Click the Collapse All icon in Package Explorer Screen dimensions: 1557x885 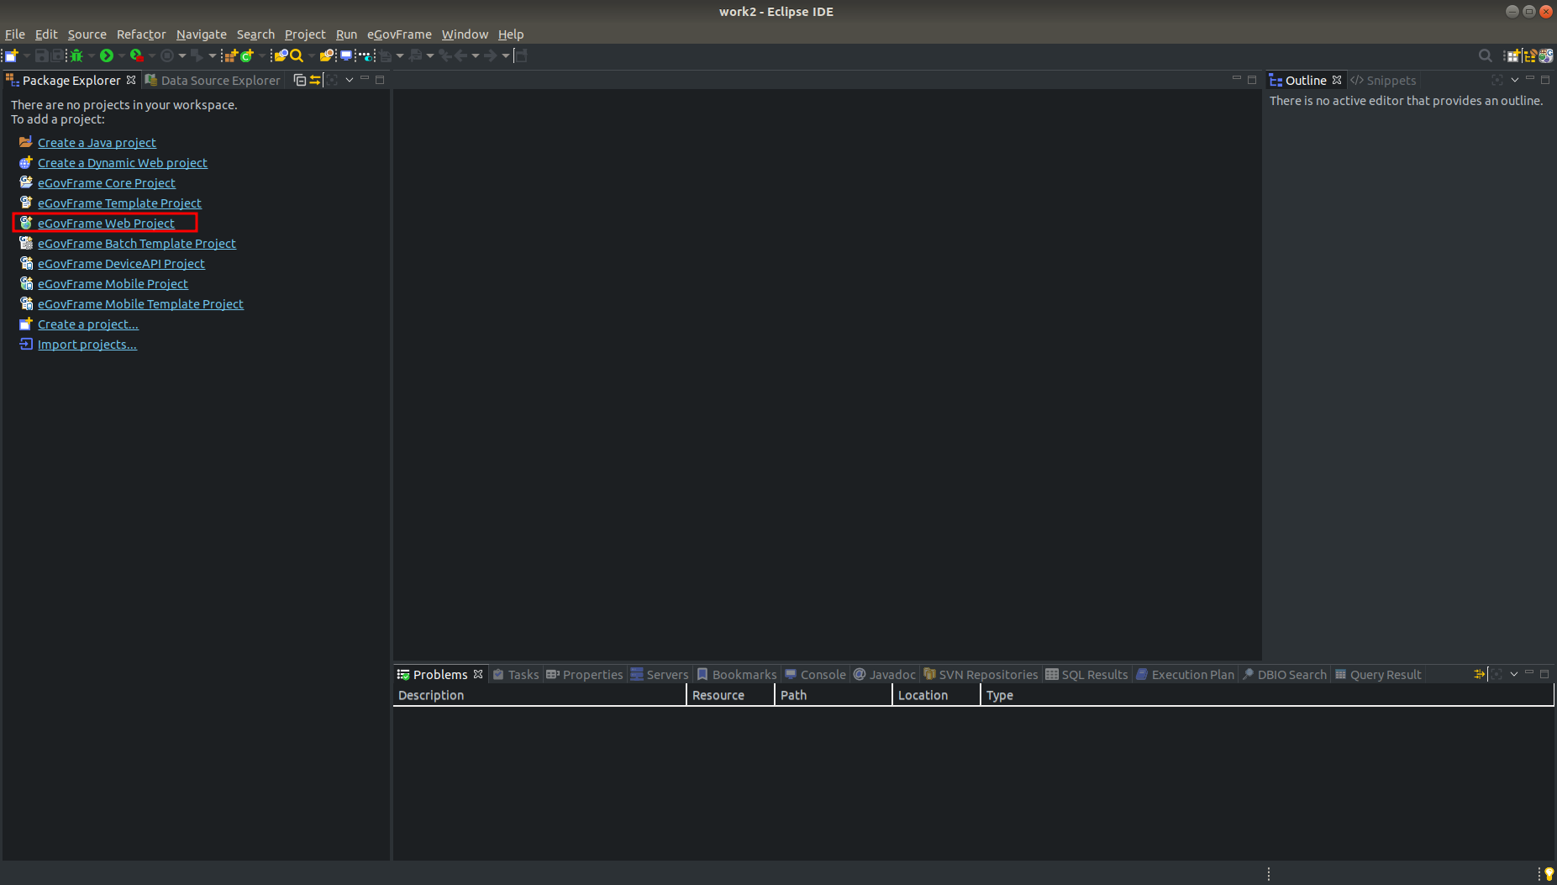pyautogui.click(x=300, y=80)
